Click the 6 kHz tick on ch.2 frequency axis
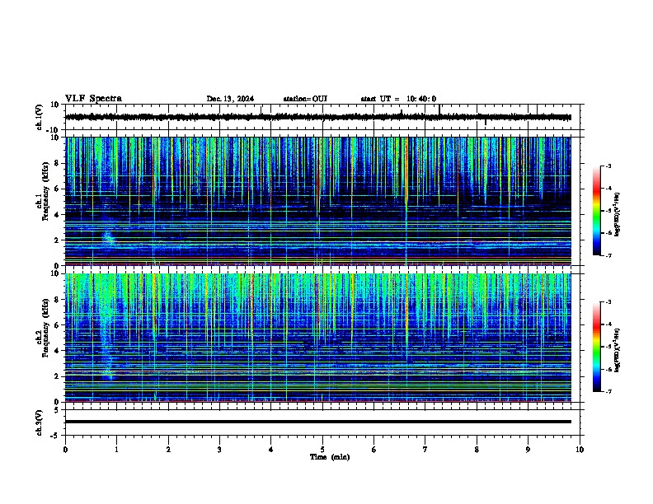Viewport: 653px width, 504px height. coord(57,325)
